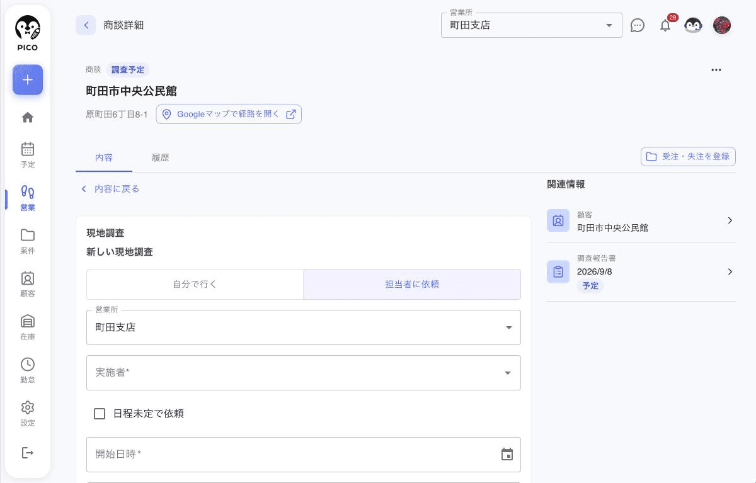The height and width of the screenshot is (483, 756).
Task: Select the 自分で行く option
Action: click(195, 285)
